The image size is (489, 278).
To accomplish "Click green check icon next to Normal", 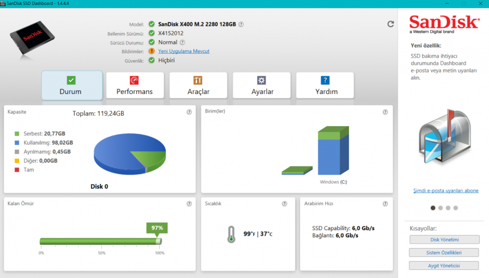I will (152, 42).
